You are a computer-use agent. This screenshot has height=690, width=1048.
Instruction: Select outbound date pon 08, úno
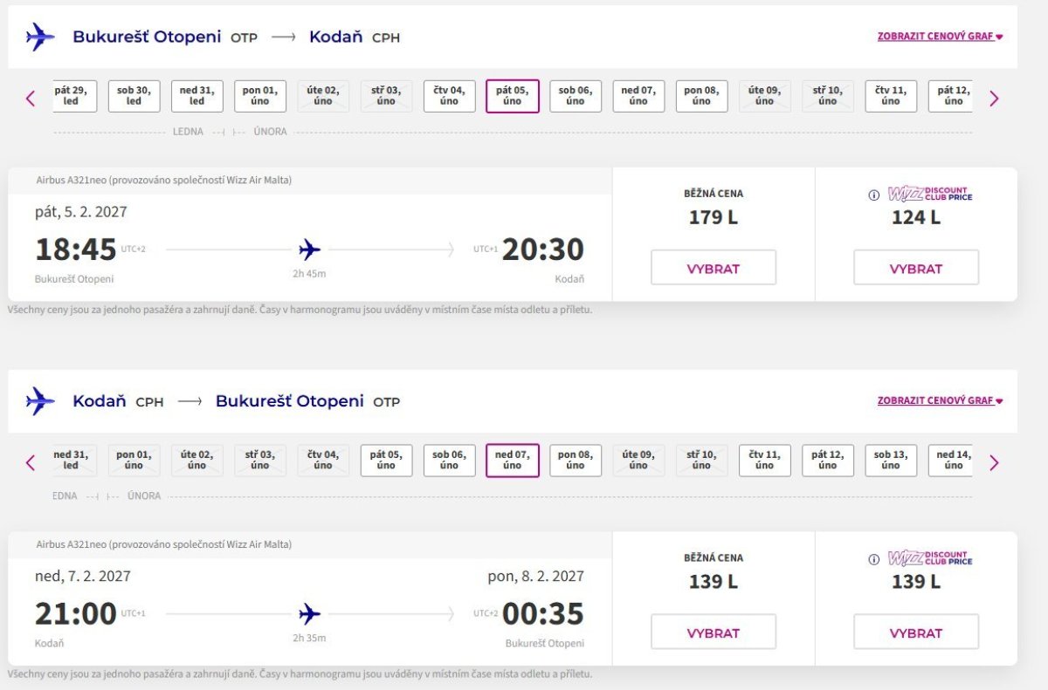(701, 96)
